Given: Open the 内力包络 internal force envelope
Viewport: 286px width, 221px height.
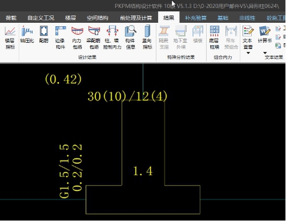Looking at the screenshot, I should tap(77, 38).
